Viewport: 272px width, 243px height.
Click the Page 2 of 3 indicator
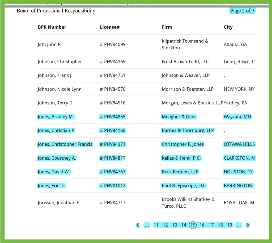[x=242, y=11]
